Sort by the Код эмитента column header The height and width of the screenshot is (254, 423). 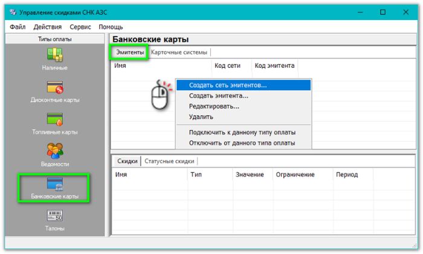point(274,65)
